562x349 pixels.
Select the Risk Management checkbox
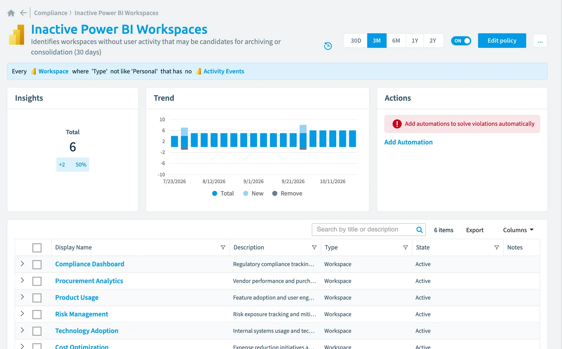point(37,315)
